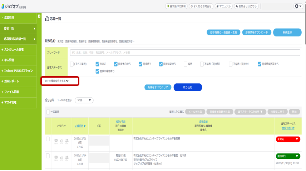Click the mail icon in first applicant row
This screenshot has height=171, width=306.
coord(56,141)
